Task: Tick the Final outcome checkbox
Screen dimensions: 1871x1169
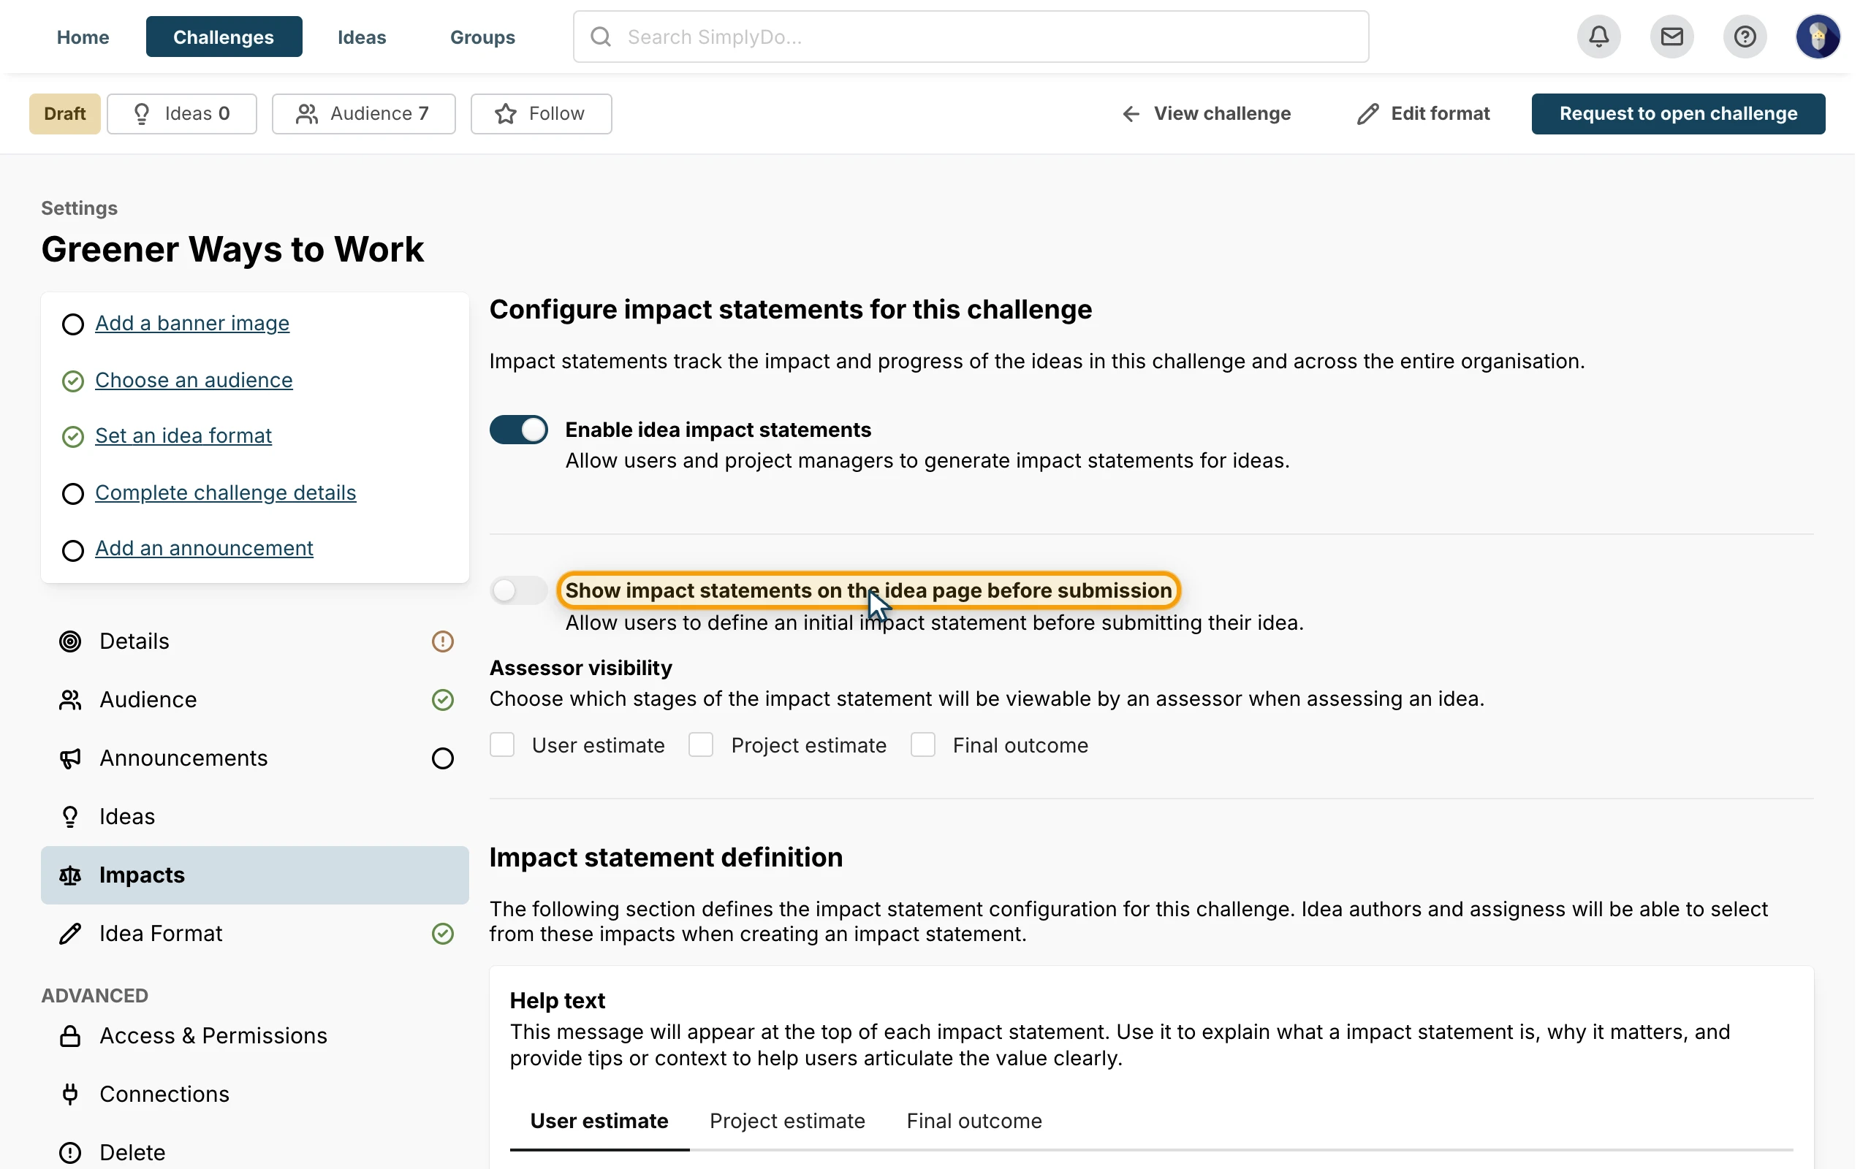Action: pyautogui.click(x=922, y=745)
